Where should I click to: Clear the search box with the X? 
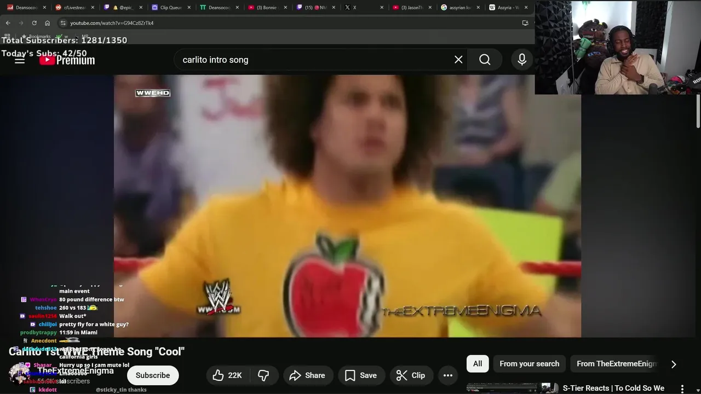tap(458, 60)
